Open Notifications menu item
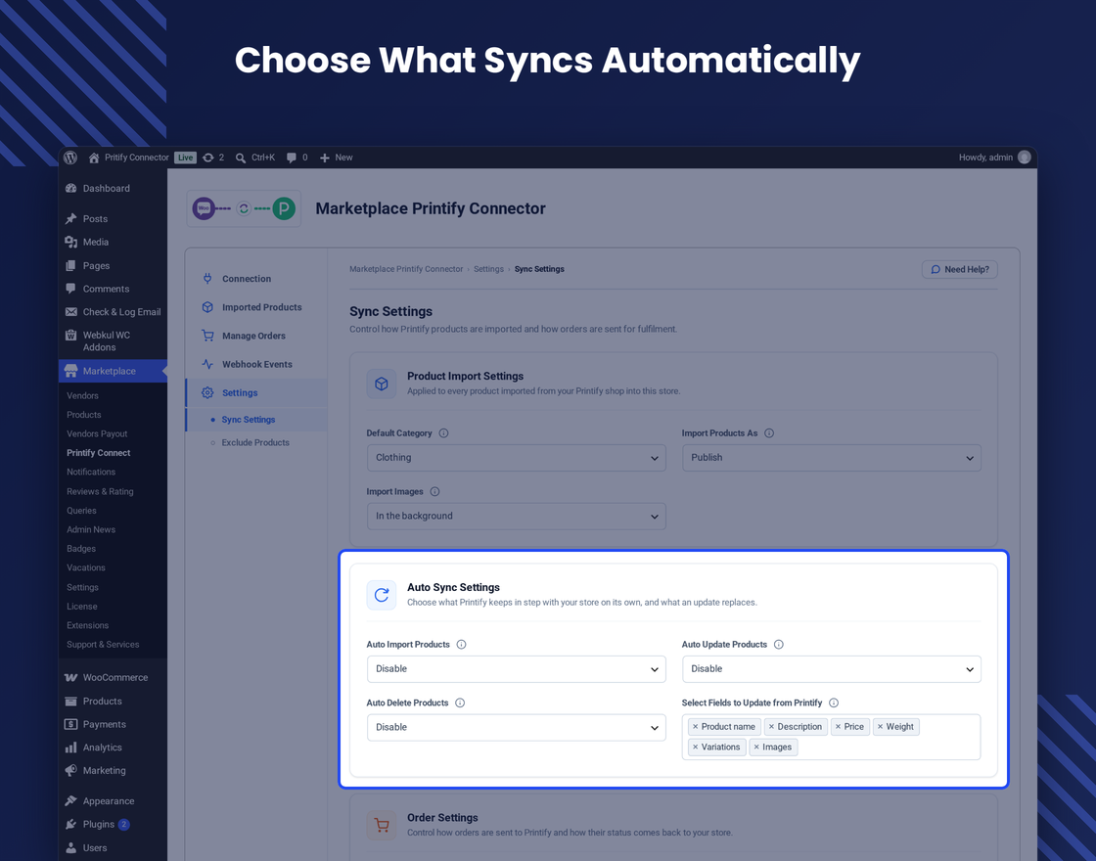Image resolution: width=1096 pixels, height=861 pixels. pos(91,472)
